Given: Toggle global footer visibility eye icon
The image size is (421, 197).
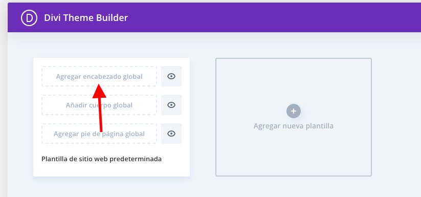Looking at the screenshot, I should pos(171,134).
